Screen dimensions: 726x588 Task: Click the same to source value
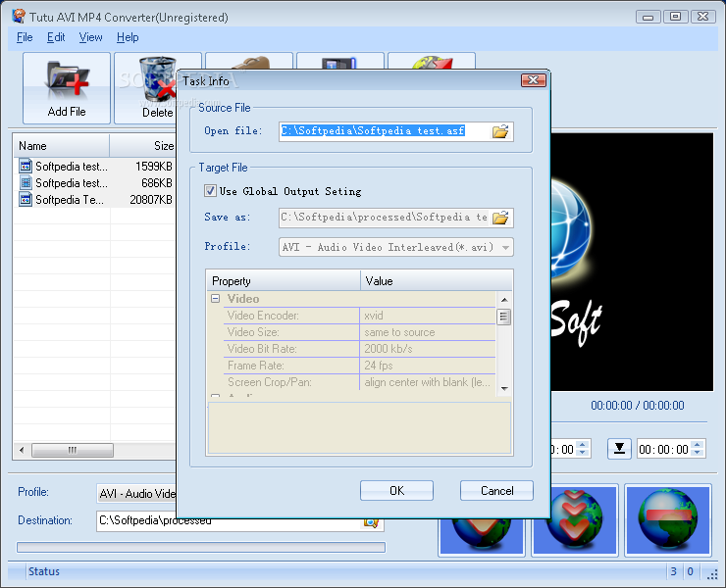click(x=399, y=332)
